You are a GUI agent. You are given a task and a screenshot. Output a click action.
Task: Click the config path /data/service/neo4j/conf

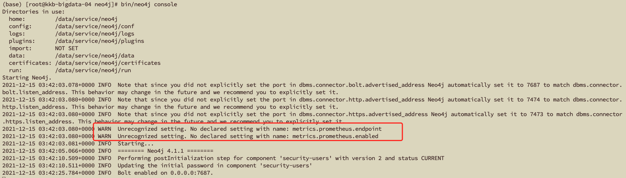point(95,26)
